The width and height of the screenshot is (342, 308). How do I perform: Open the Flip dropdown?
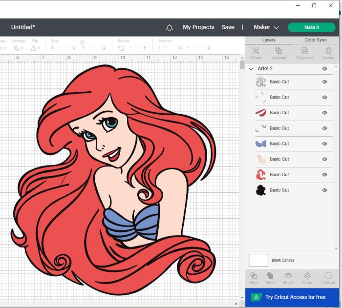pyautogui.click(x=35, y=48)
